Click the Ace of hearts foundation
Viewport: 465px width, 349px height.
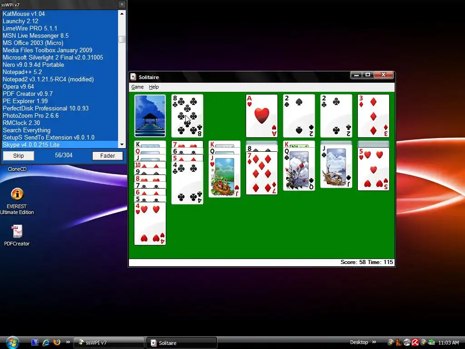coord(262,116)
